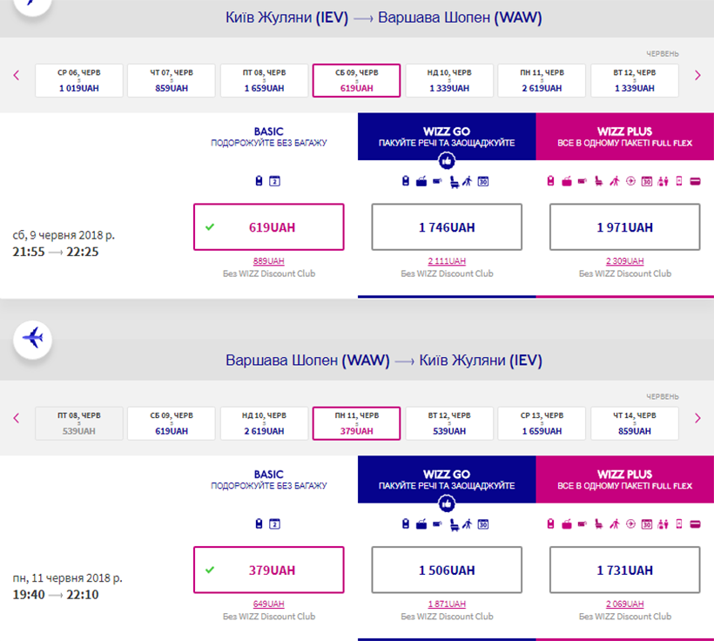Choose the 1 731UAH WIZZ PLUS return fare
This screenshot has width=714, height=641.
(x=624, y=570)
